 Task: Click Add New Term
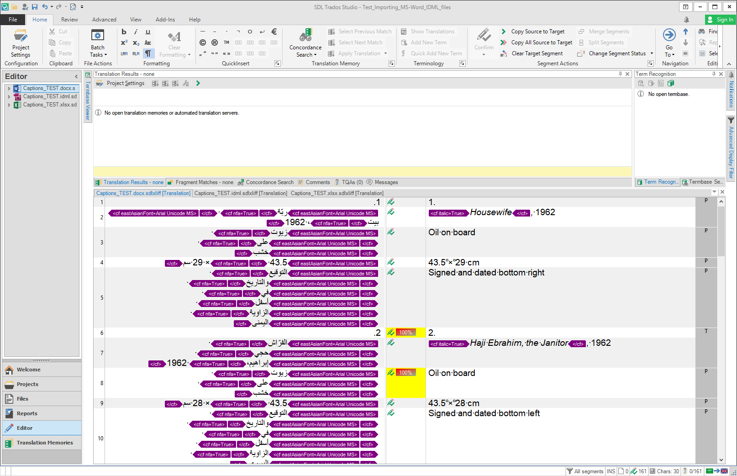click(424, 42)
